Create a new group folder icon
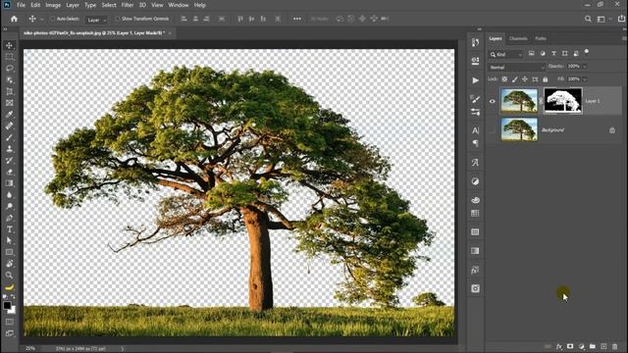The height and width of the screenshot is (353, 628). [x=593, y=346]
